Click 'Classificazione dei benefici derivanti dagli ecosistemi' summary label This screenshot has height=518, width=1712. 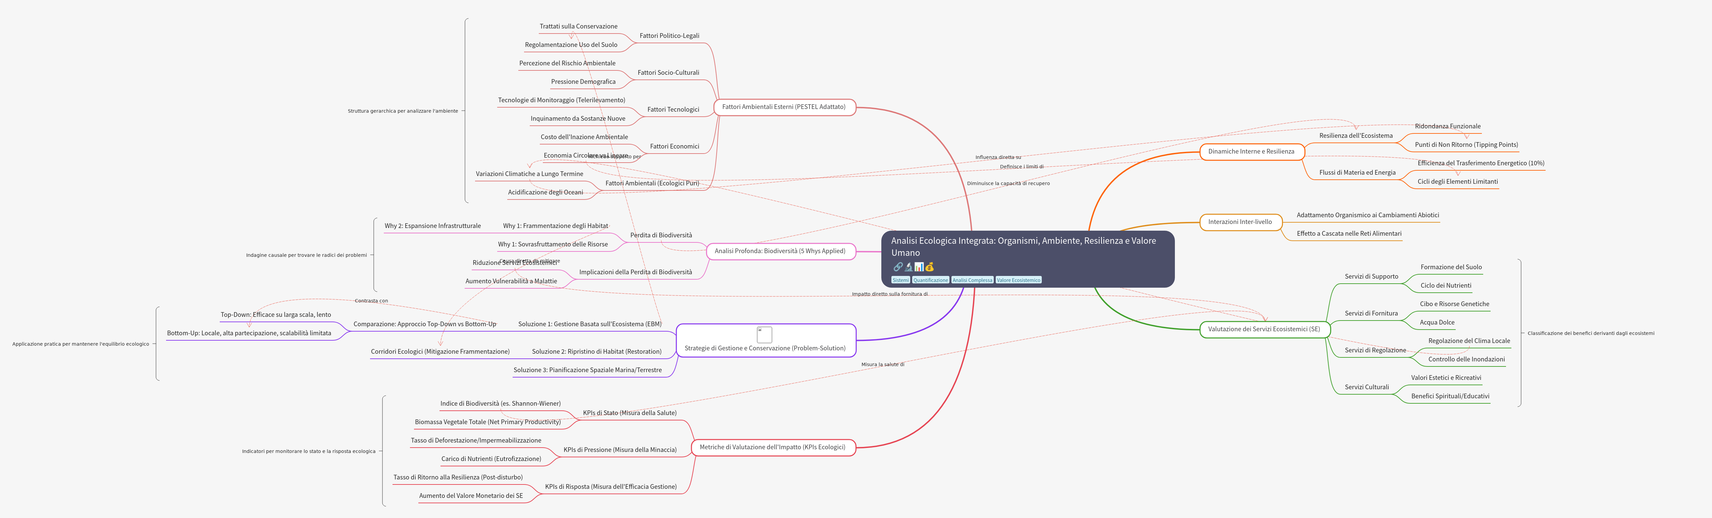1590,333
